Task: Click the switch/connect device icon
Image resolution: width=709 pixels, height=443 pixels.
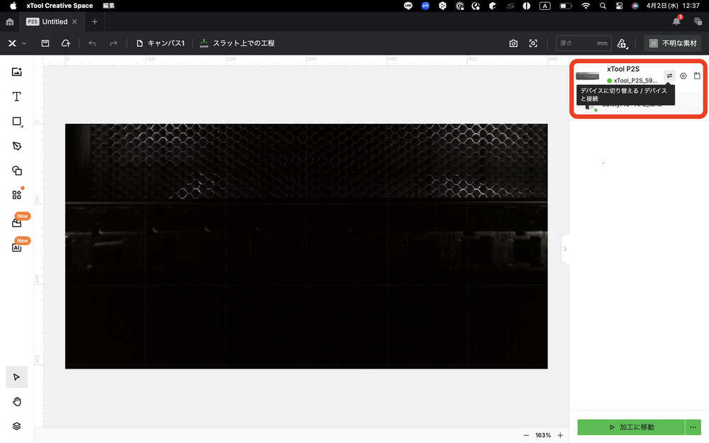Action: (x=669, y=76)
